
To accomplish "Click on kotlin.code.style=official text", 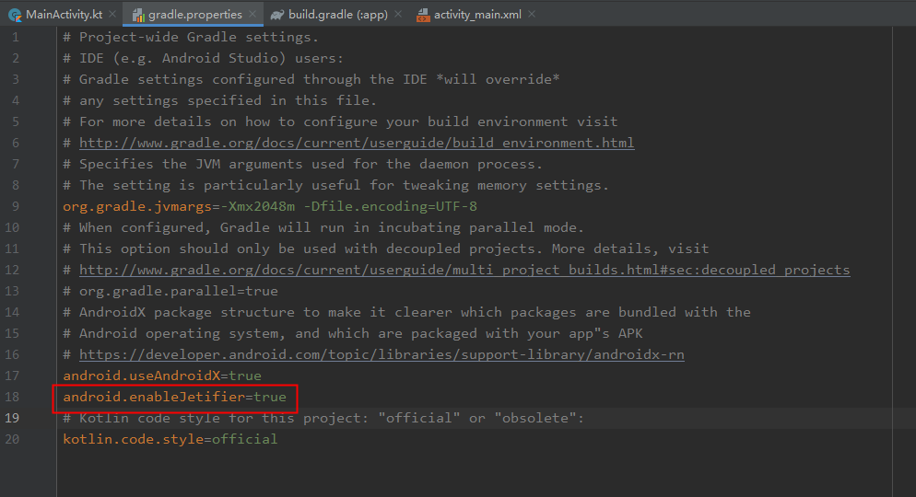I will click(x=170, y=439).
